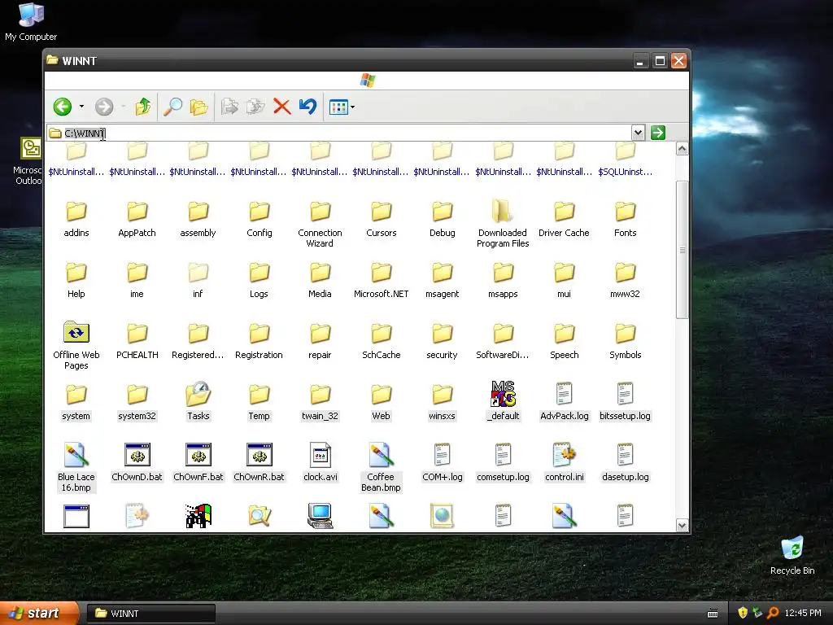Select the Downloaded Program Files folder
833x625 pixels.
503,224
